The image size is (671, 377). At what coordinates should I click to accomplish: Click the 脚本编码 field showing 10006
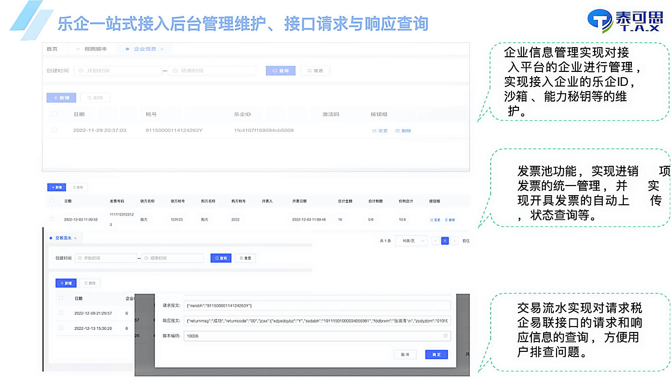pos(317,336)
